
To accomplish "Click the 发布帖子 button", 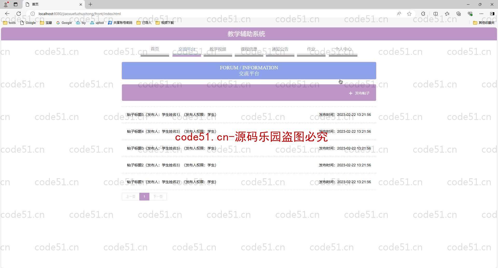I will pos(359,93).
